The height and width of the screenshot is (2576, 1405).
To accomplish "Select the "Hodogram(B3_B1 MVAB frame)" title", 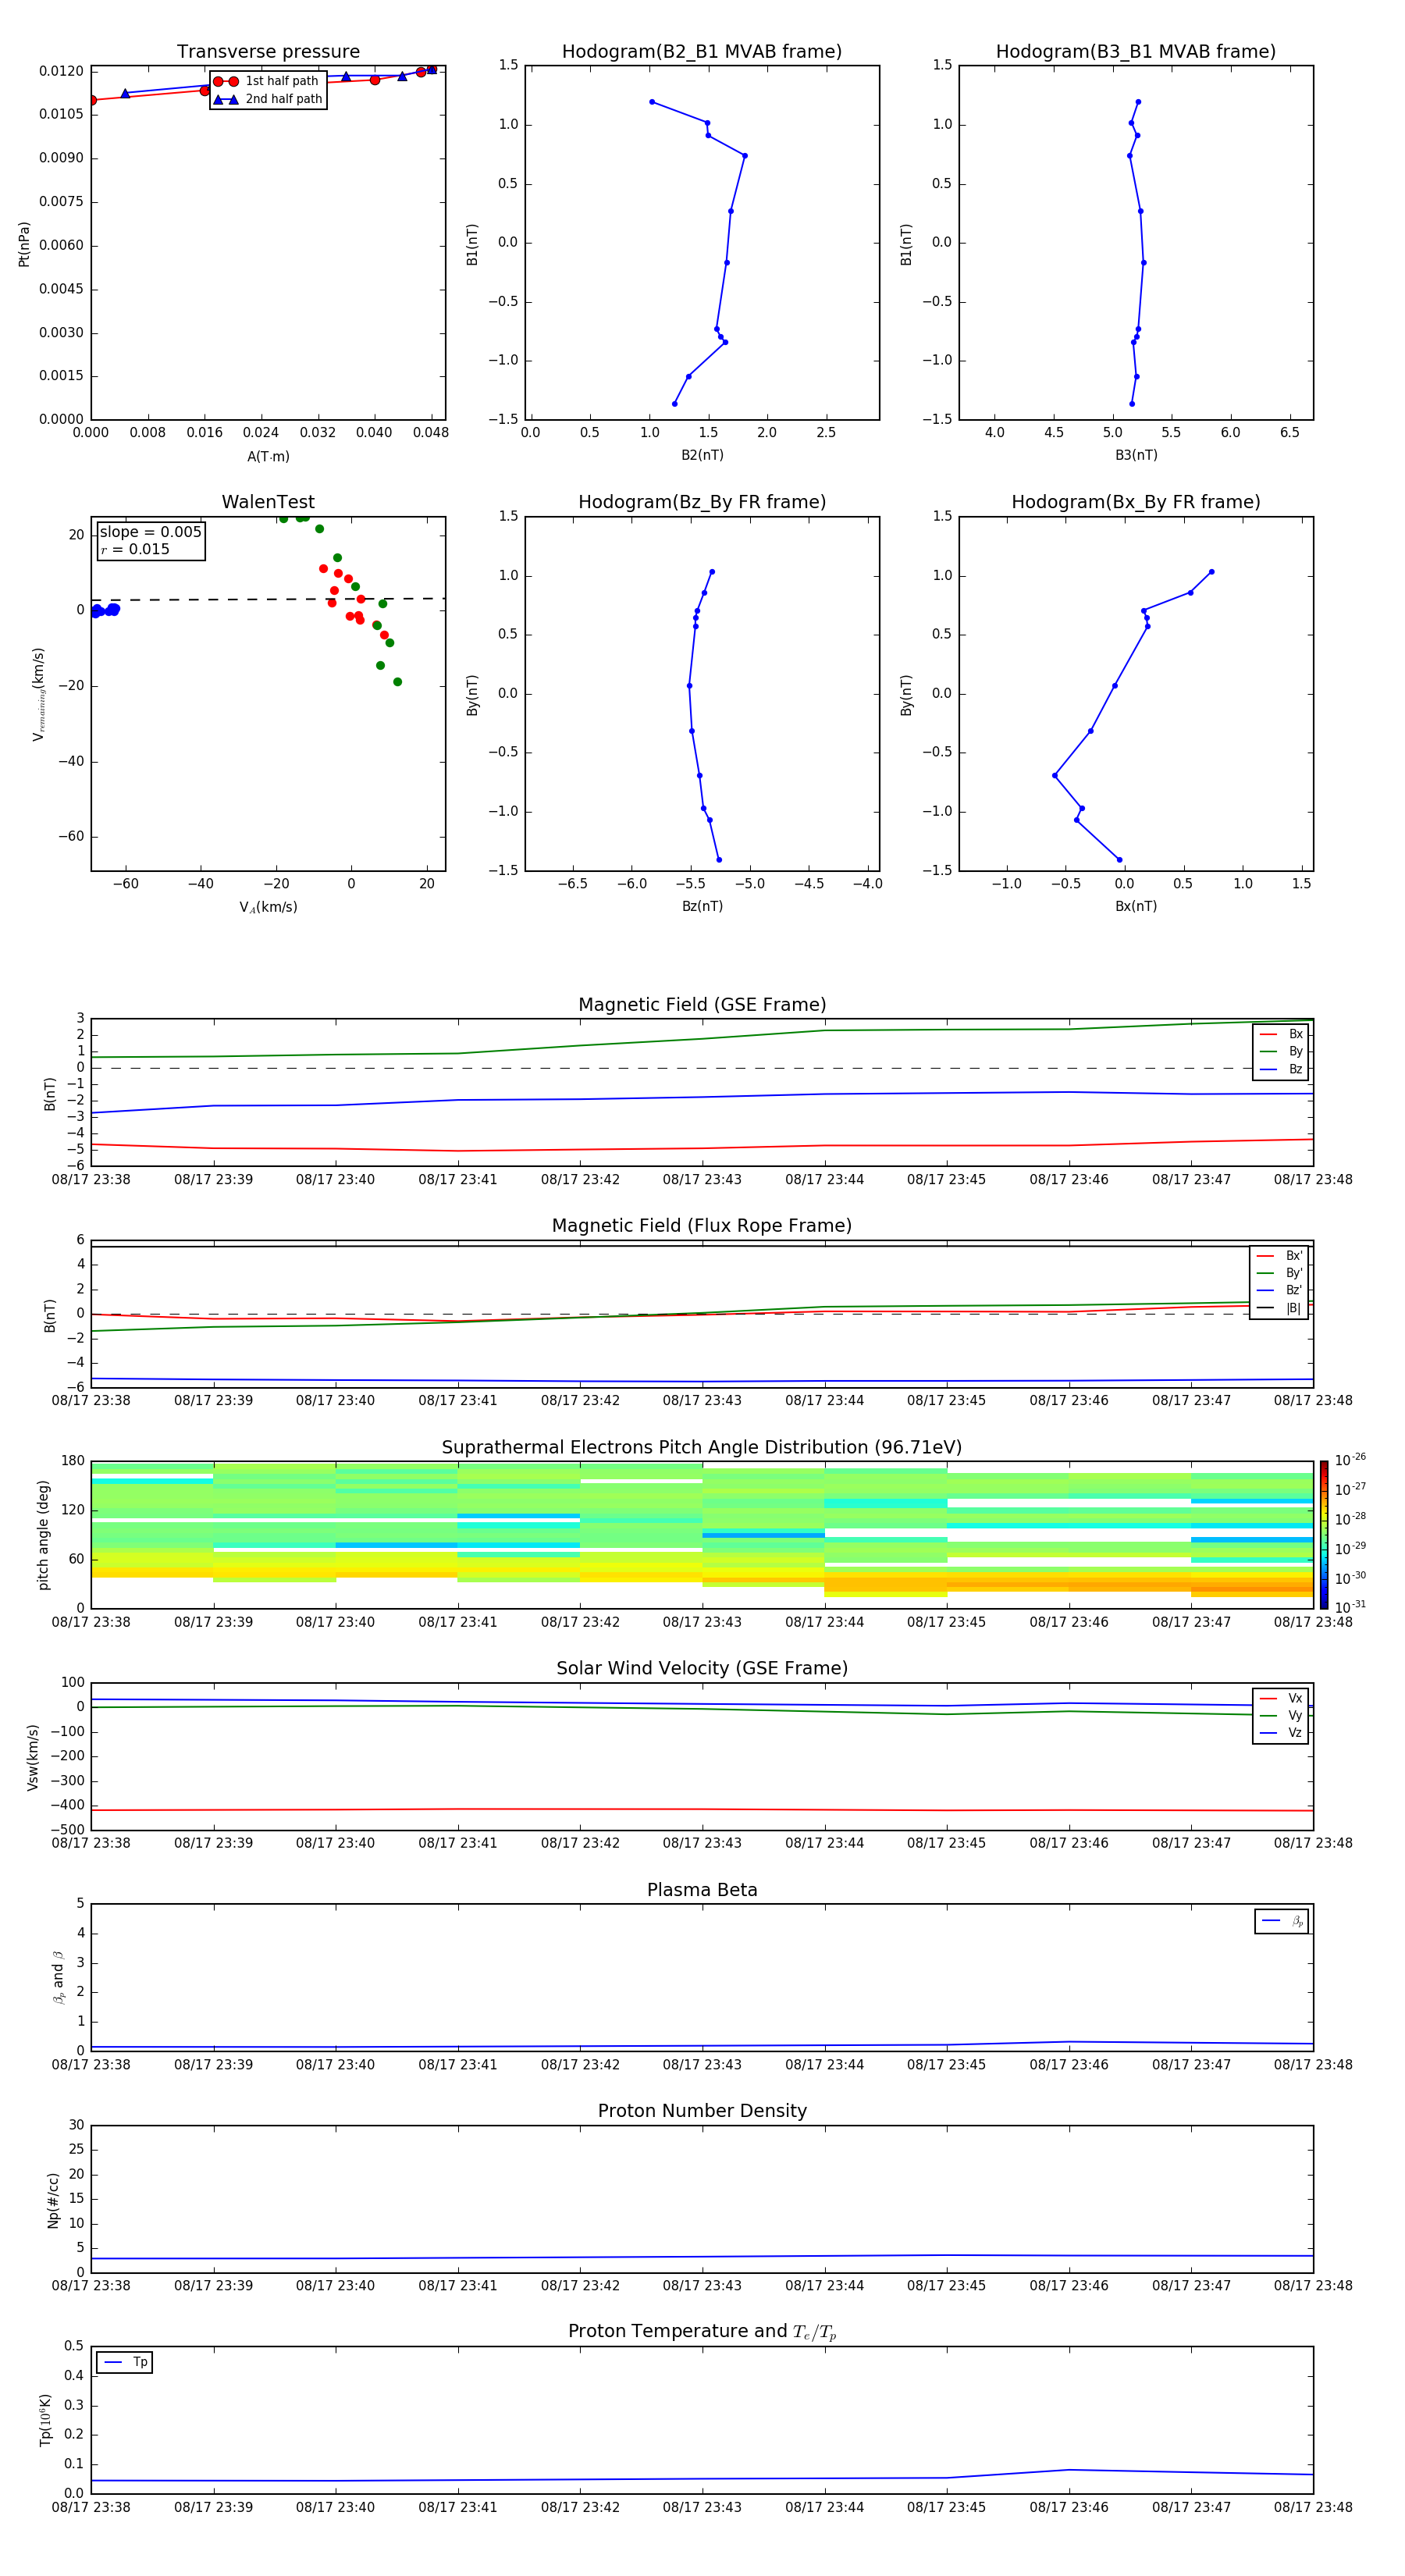I will [1136, 52].
